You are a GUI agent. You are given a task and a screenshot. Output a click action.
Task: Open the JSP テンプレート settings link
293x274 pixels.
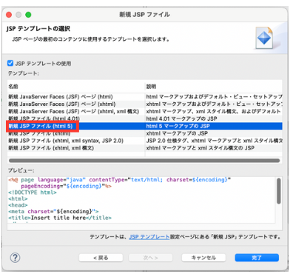(149, 237)
